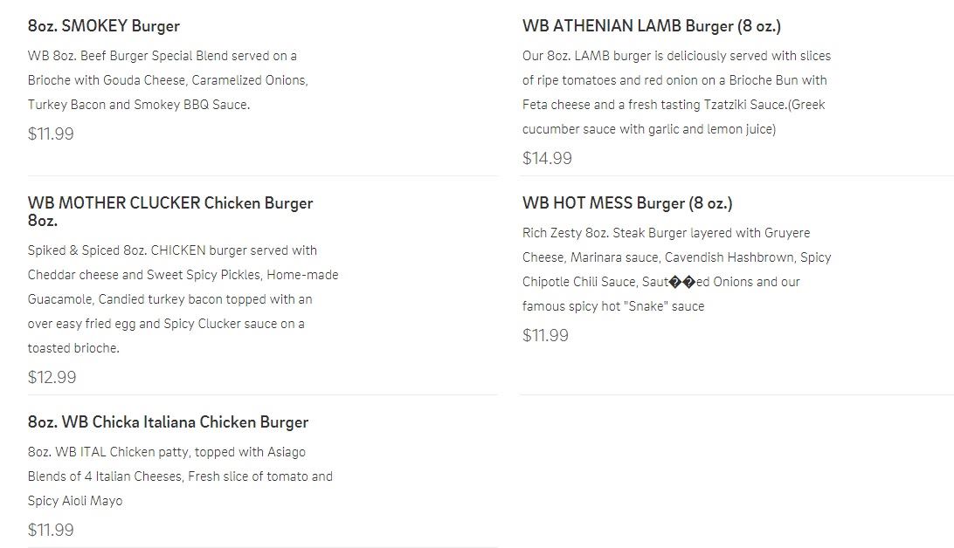The height and width of the screenshot is (548, 954).
Task: Click the $14.99 lamb burger price
Action: point(547,158)
